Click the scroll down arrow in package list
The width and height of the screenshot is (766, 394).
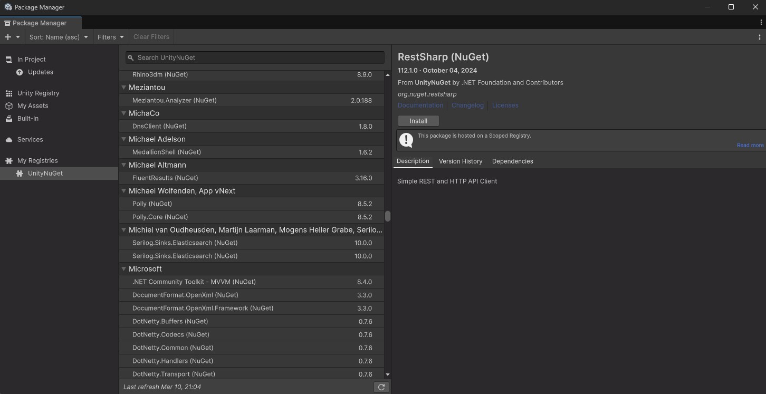tap(388, 374)
